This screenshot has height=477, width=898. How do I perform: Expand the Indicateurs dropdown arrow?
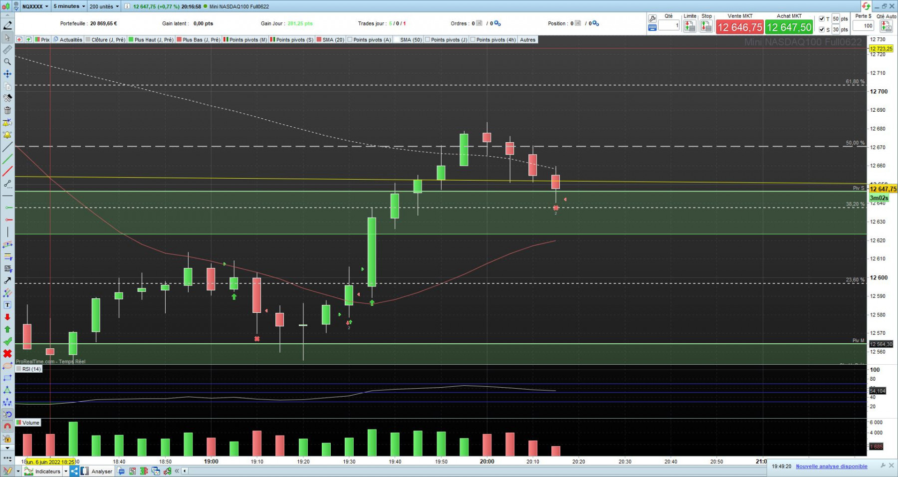pyautogui.click(x=66, y=471)
